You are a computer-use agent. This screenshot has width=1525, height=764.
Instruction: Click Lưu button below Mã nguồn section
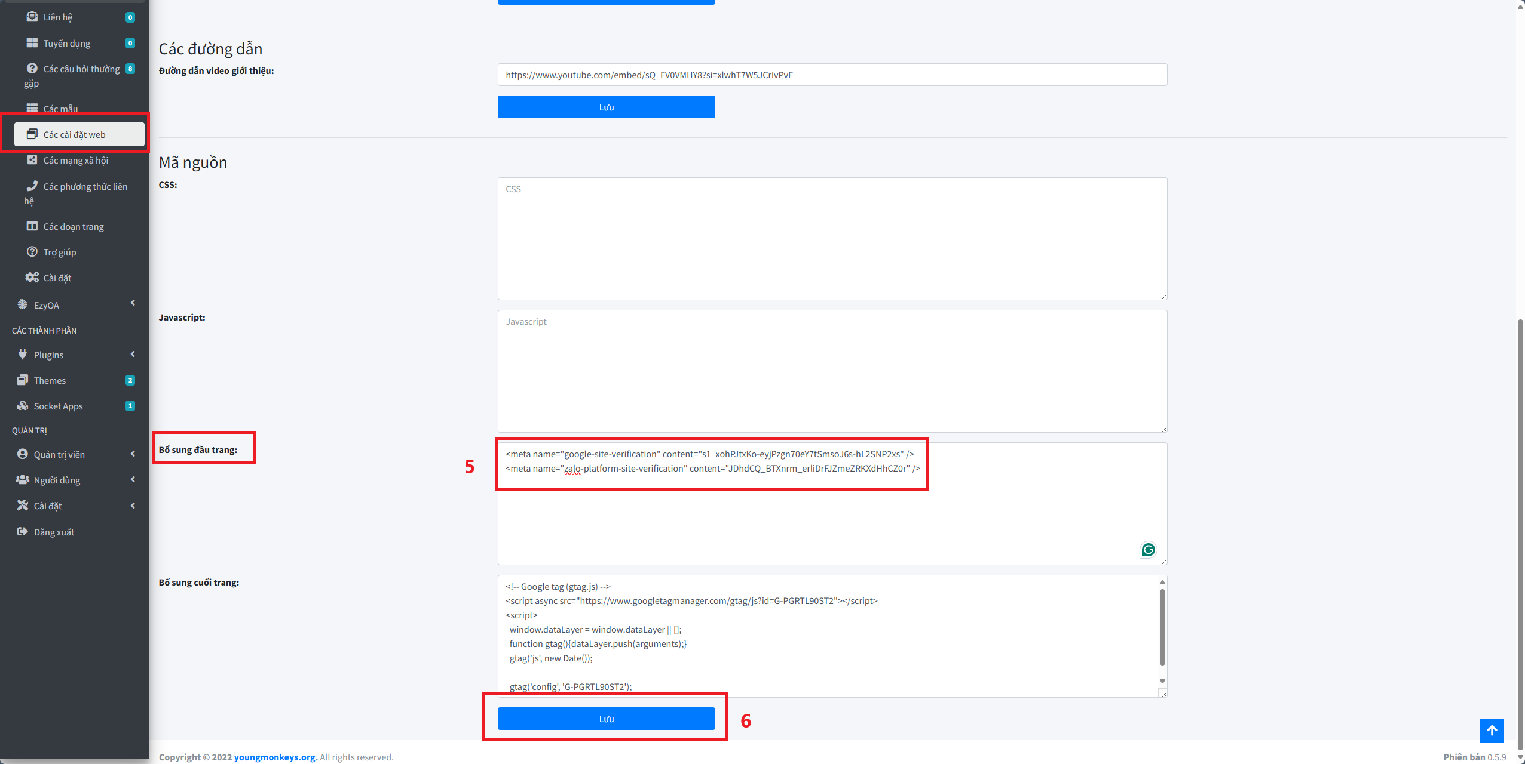(606, 719)
